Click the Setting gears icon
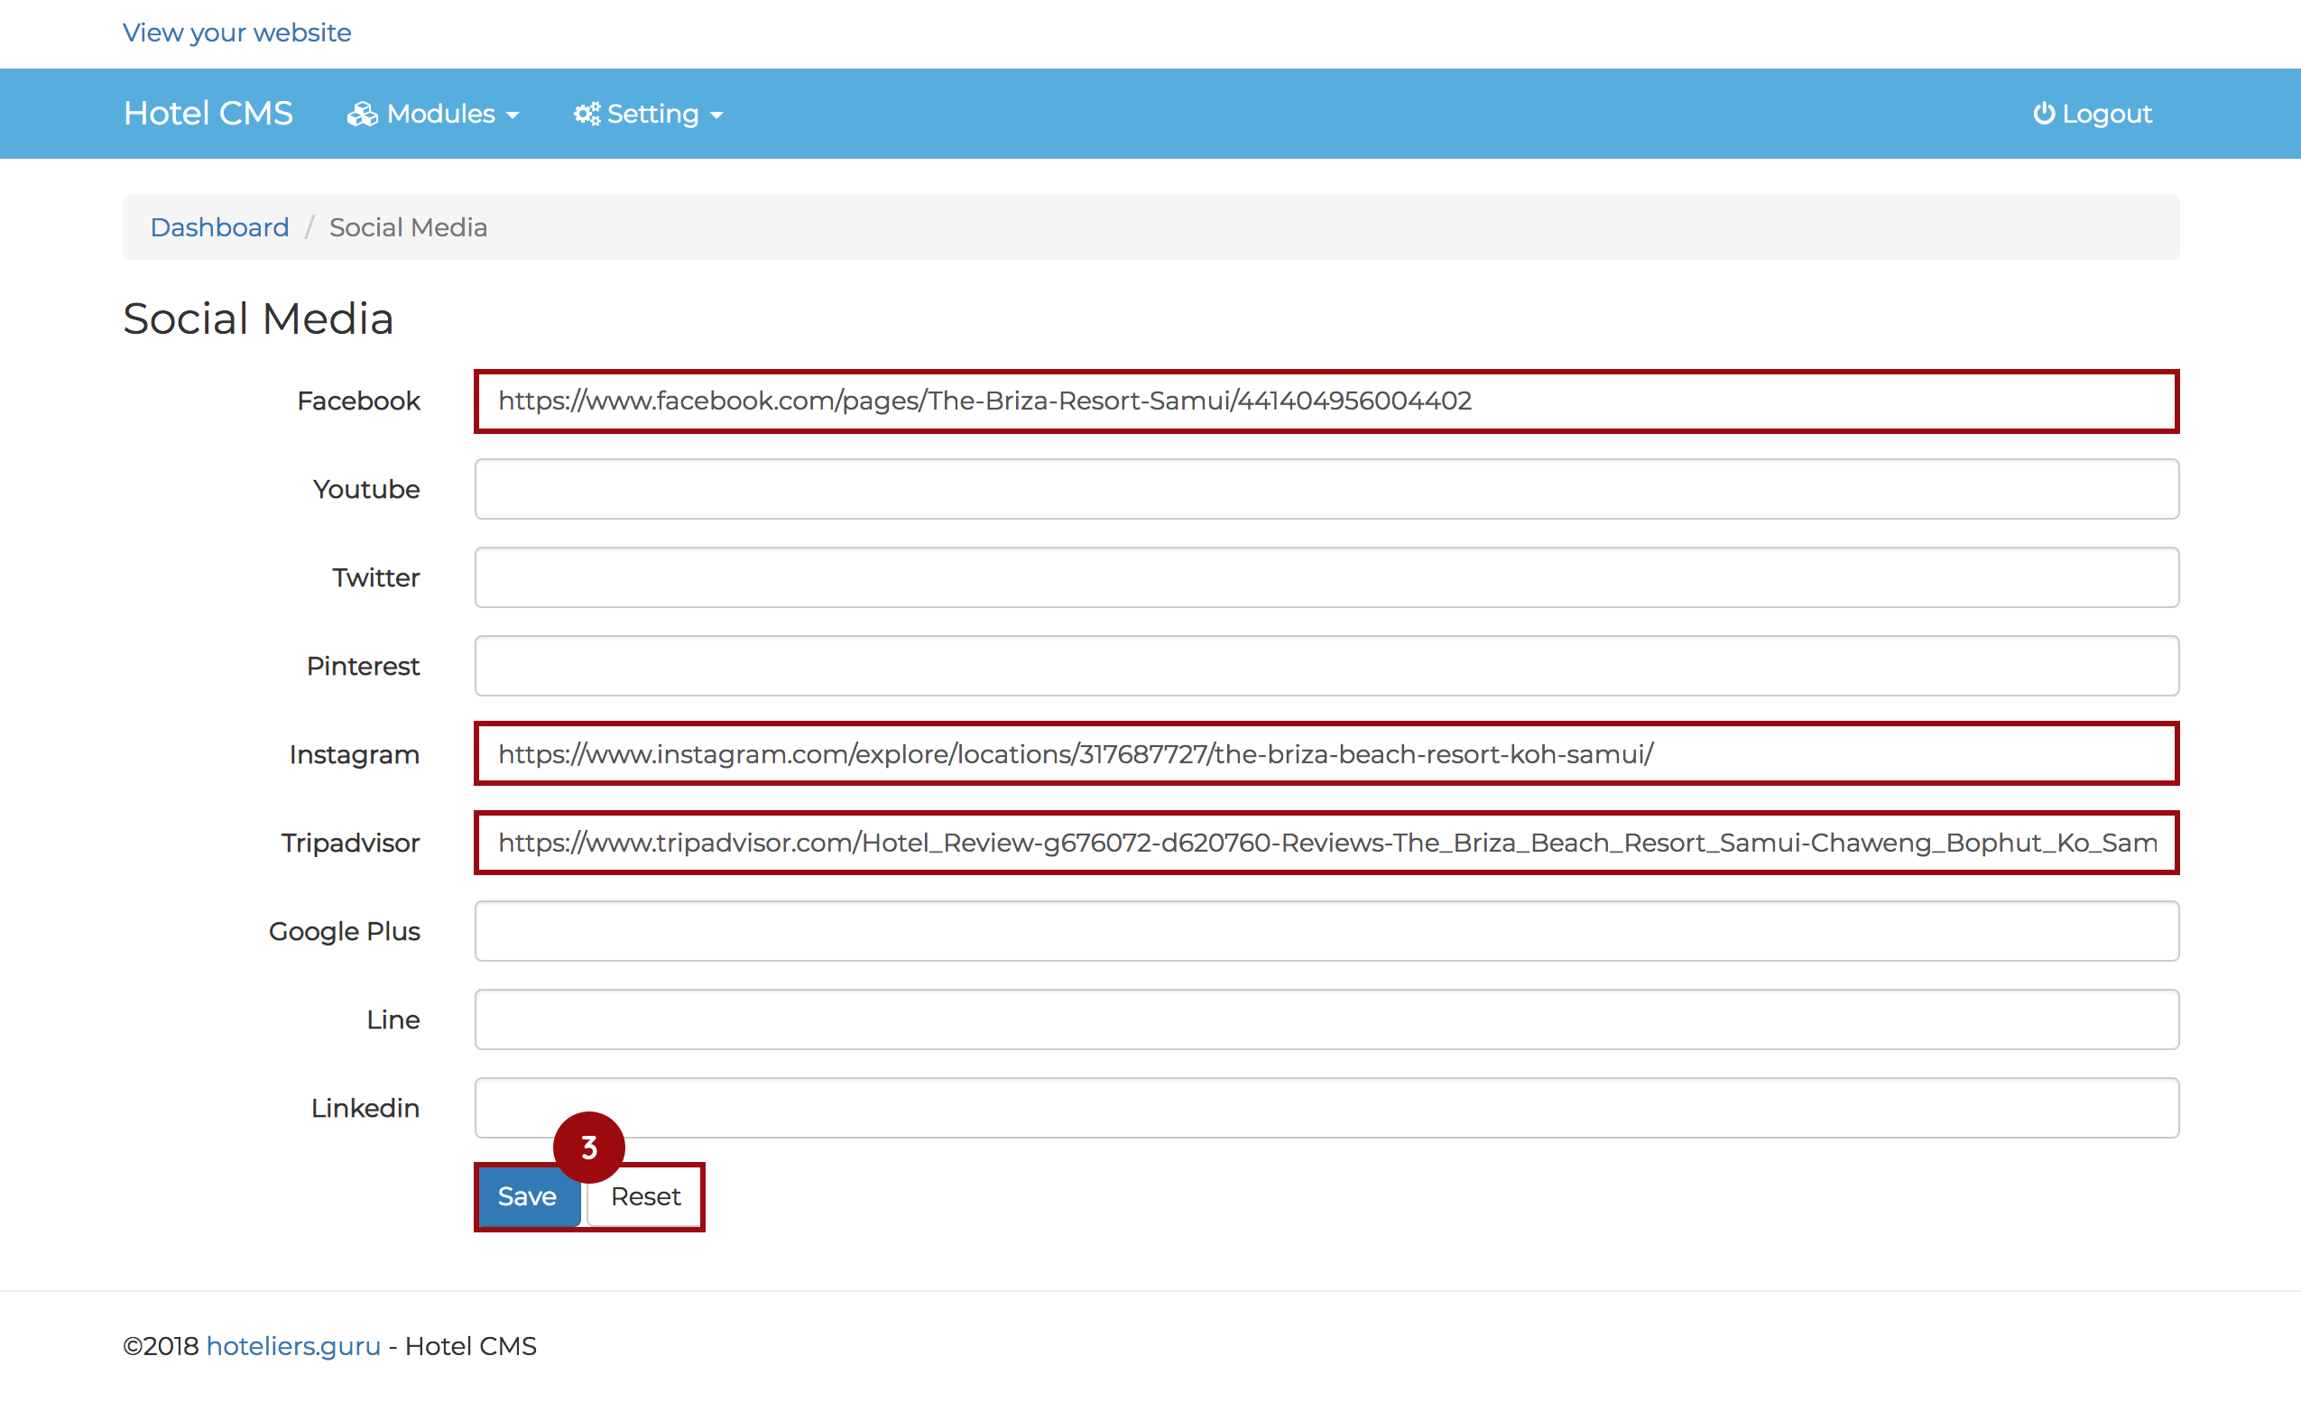This screenshot has height=1402, width=2301. [x=587, y=114]
